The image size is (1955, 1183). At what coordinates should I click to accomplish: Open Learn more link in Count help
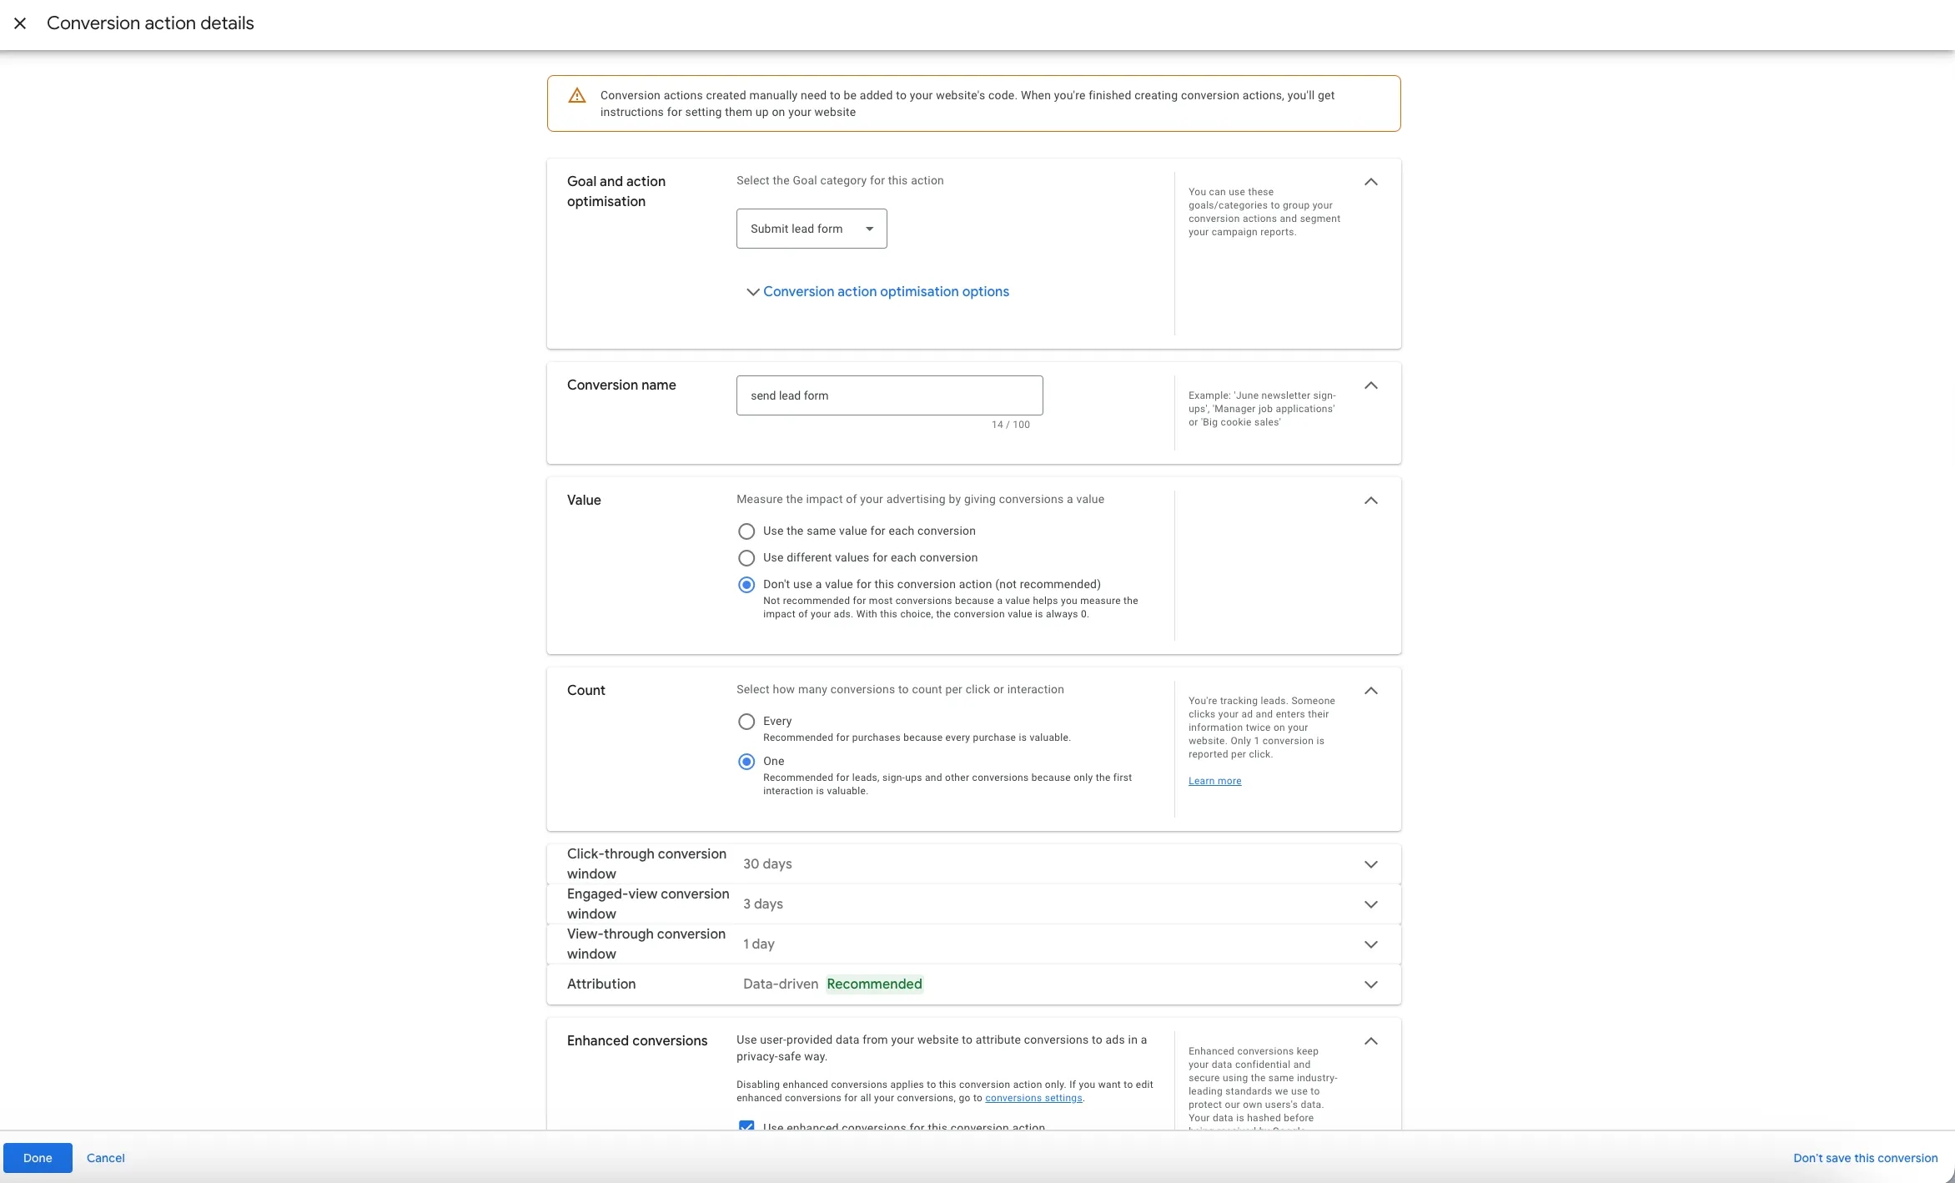(1214, 781)
